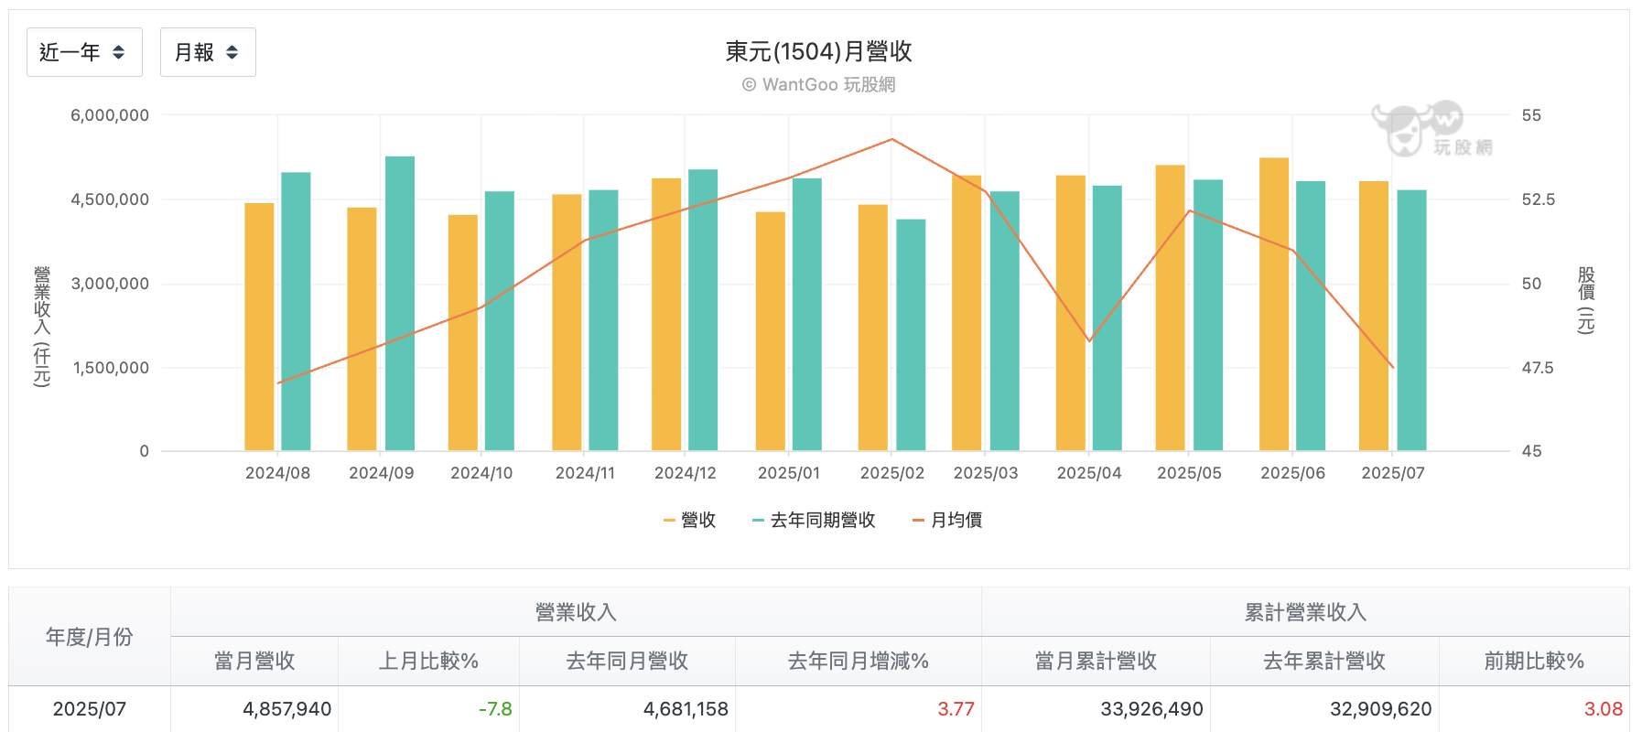1642x732 pixels.
Task: Click the price line low point at 2025/04
Action: (x=1089, y=341)
